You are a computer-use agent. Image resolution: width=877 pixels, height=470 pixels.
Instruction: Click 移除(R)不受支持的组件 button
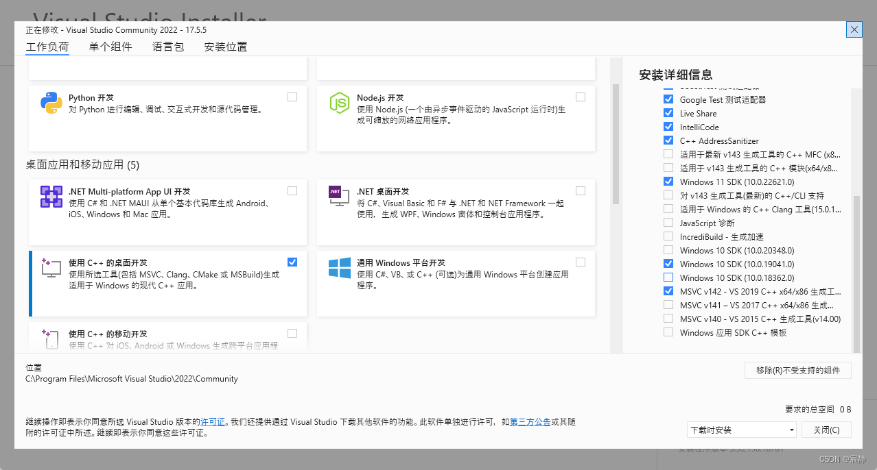tap(798, 370)
